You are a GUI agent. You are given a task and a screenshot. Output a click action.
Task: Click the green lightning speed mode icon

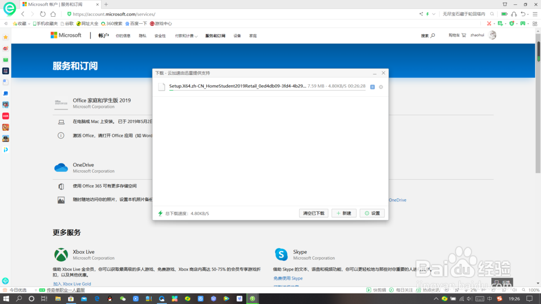(427, 14)
